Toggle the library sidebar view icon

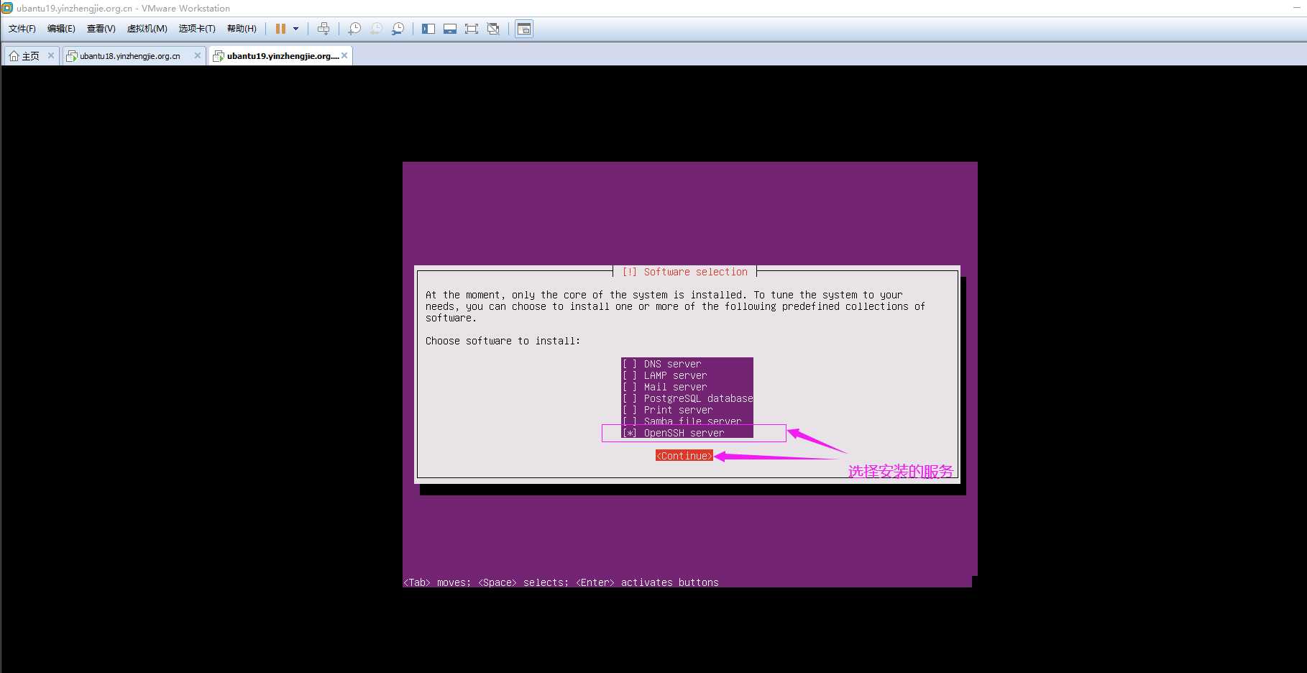coord(428,29)
